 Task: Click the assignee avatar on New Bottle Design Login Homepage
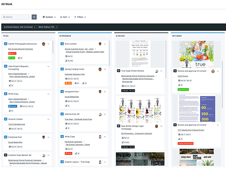(x=157, y=126)
